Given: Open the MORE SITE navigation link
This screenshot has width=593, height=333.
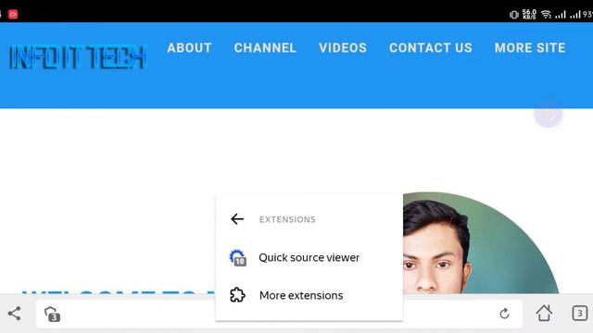Looking at the screenshot, I should pos(530,48).
